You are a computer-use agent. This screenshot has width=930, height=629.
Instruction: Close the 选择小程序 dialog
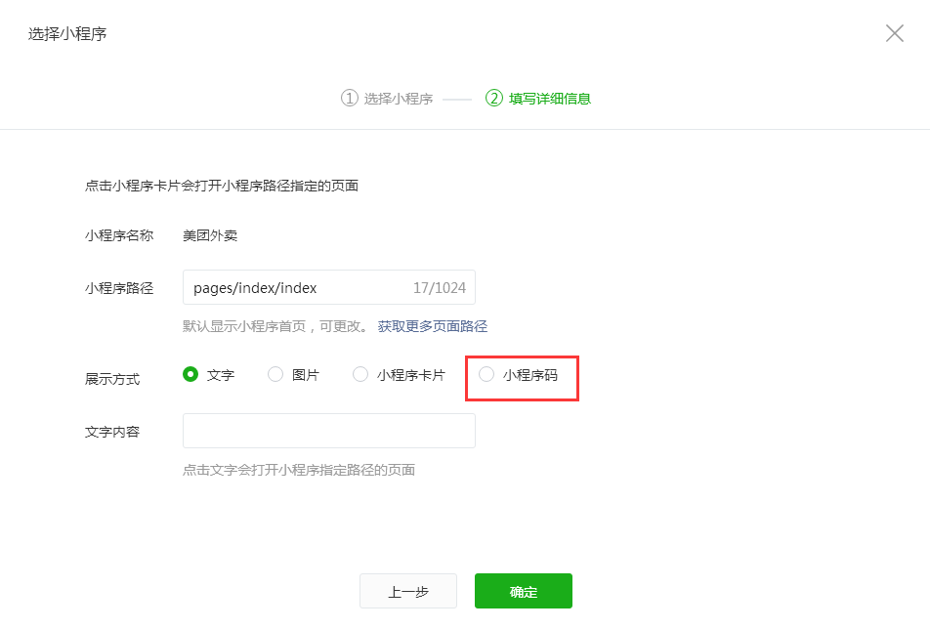tap(895, 33)
